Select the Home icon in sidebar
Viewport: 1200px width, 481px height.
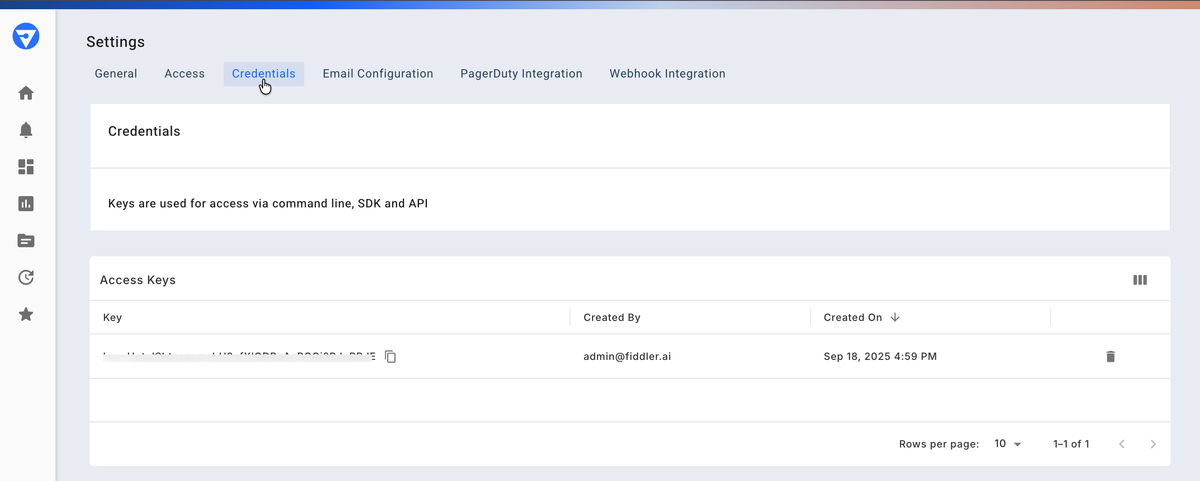(26, 93)
